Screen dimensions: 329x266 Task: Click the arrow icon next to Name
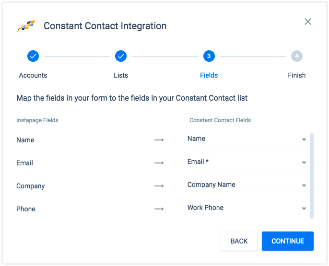coord(159,140)
